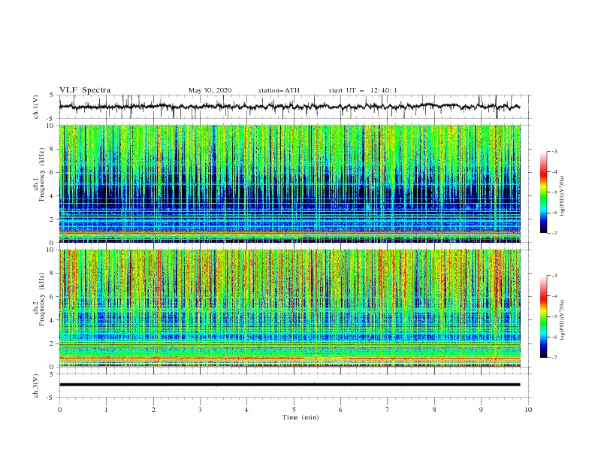Click the date text "May 30, 2020"

click(210, 90)
